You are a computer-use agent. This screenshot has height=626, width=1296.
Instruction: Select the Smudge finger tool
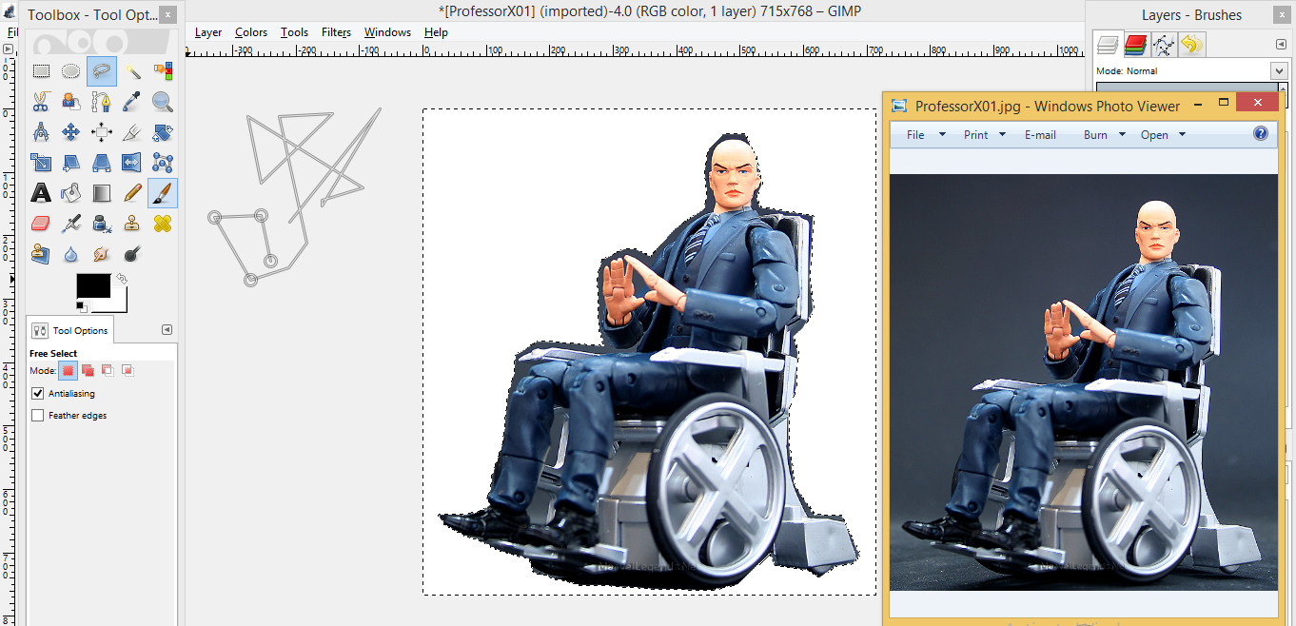tap(102, 254)
